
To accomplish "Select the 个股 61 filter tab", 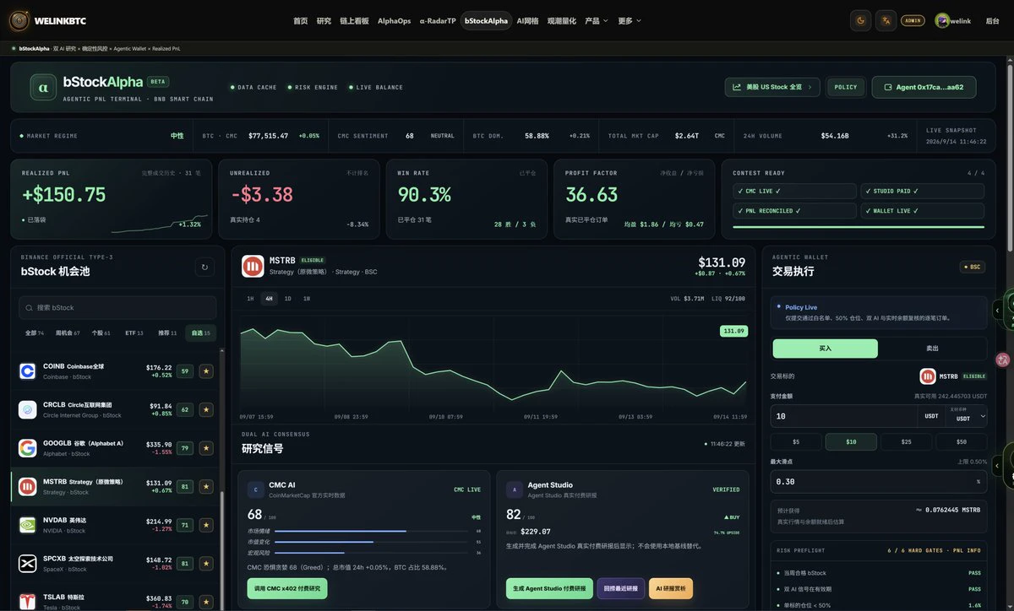I will pyautogui.click(x=101, y=333).
